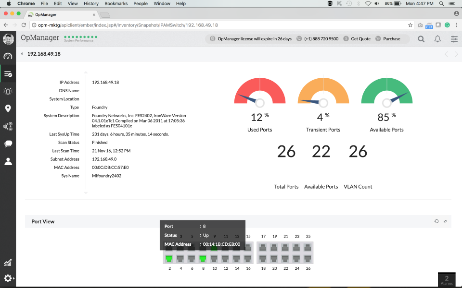The width and height of the screenshot is (462, 288).
Task: Refresh the Port View panel
Action: (x=436, y=221)
